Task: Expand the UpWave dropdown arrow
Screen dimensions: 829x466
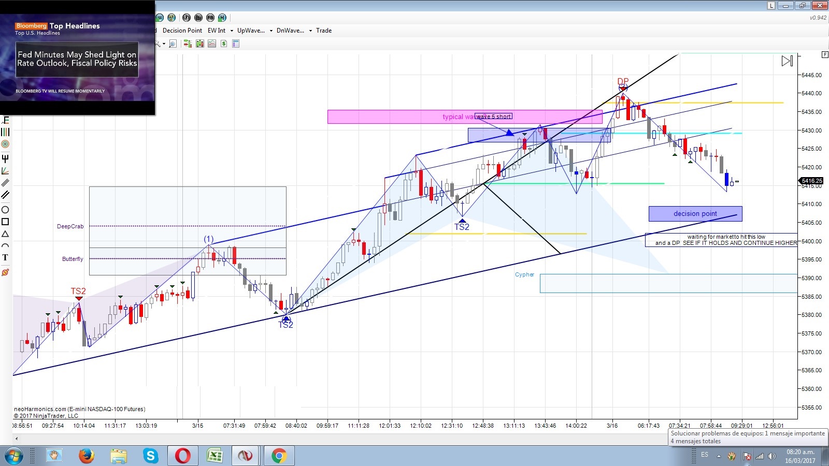Action: tap(271, 31)
